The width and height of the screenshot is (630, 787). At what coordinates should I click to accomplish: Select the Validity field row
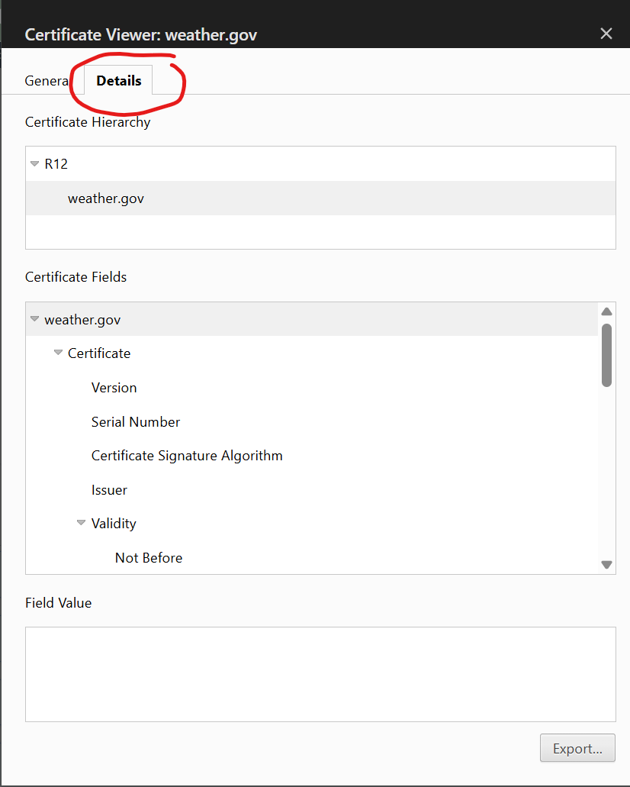click(x=311, y=524)
